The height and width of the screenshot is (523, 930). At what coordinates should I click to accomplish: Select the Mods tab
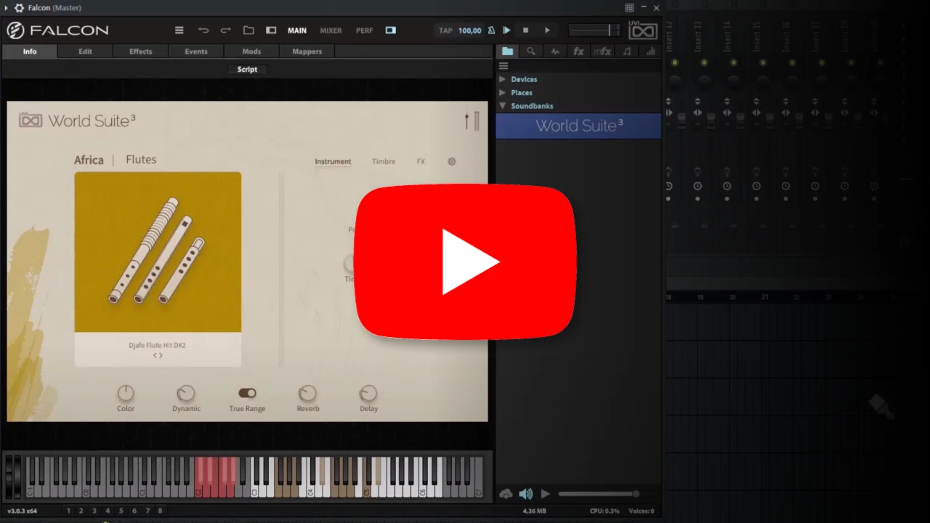click(x=251, y=52)
